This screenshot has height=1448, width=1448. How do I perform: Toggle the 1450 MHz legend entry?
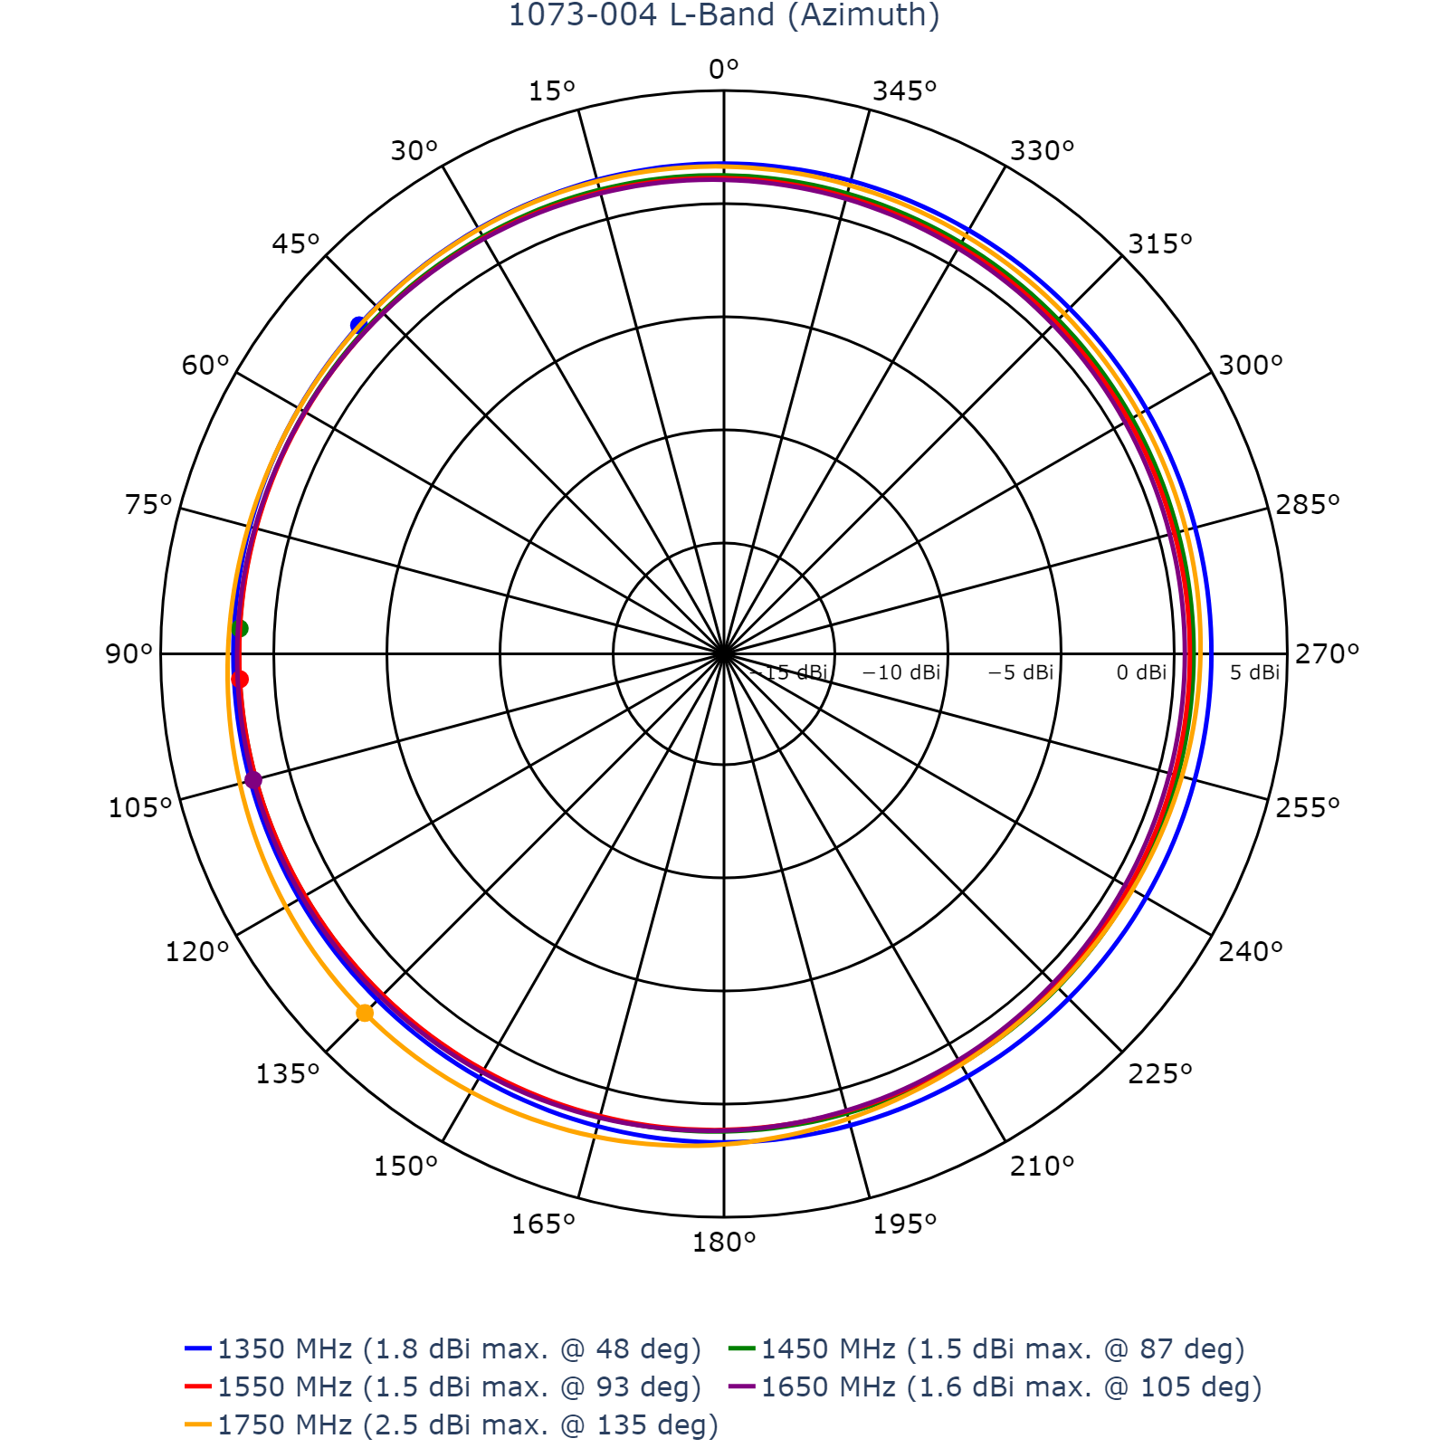coord(987,1349)
